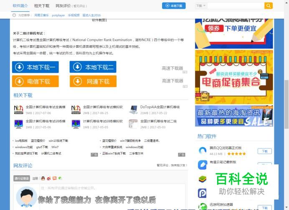Click the 大白菜装修系统 ad link
289x210 pixels.
[112, 147]
